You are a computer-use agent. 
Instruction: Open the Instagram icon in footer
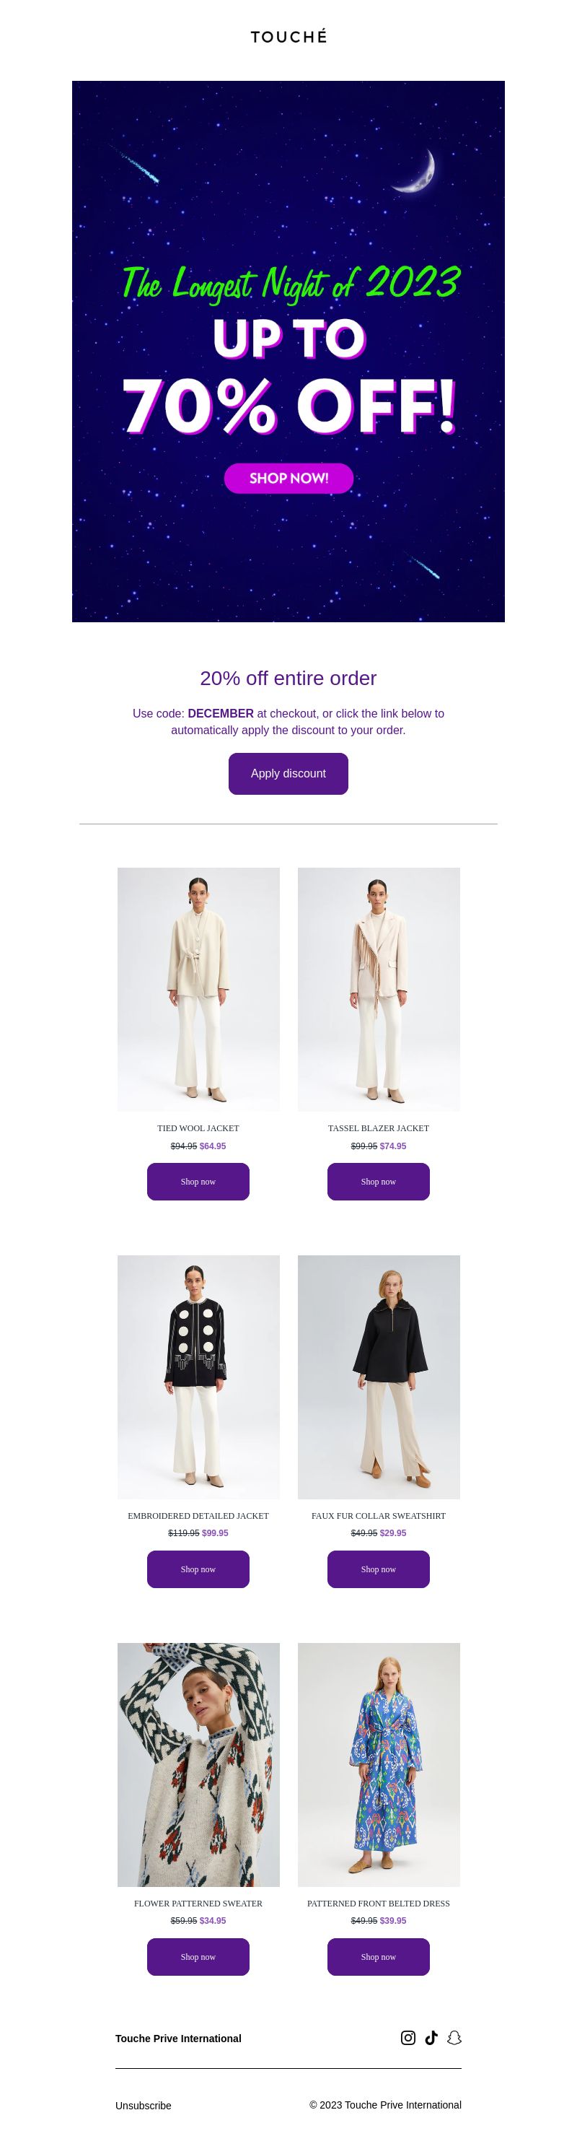pos(408,2037)
